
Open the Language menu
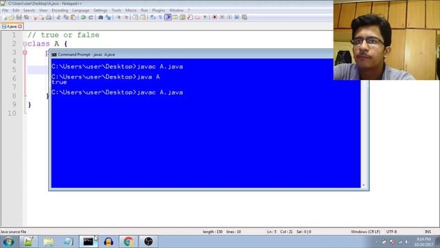click(x=80, y=10)
